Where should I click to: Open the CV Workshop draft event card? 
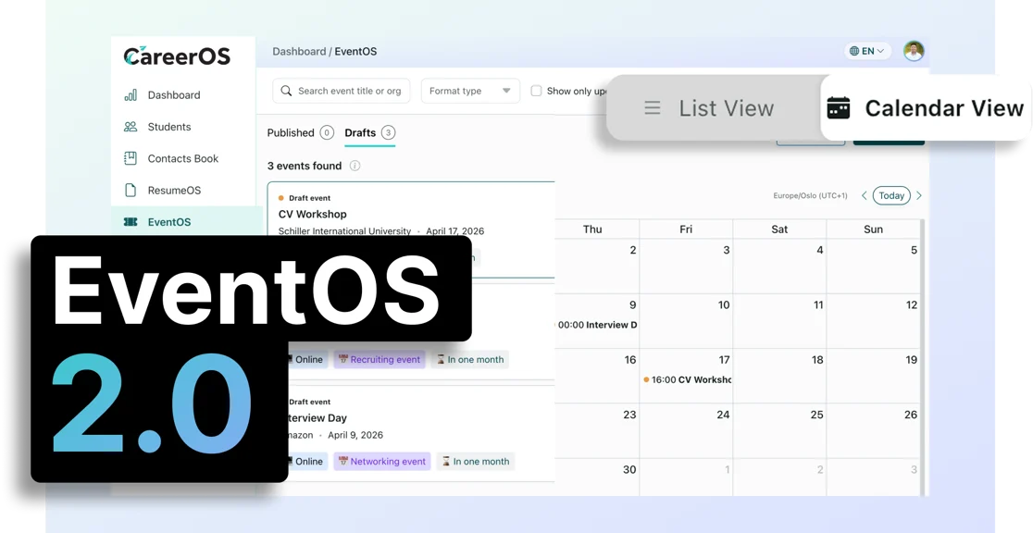tap(411, 229)
